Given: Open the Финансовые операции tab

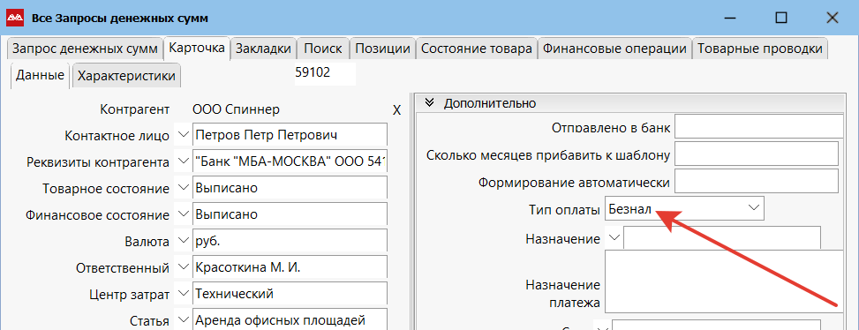Looking at the screenshot, I should [614, 49].
